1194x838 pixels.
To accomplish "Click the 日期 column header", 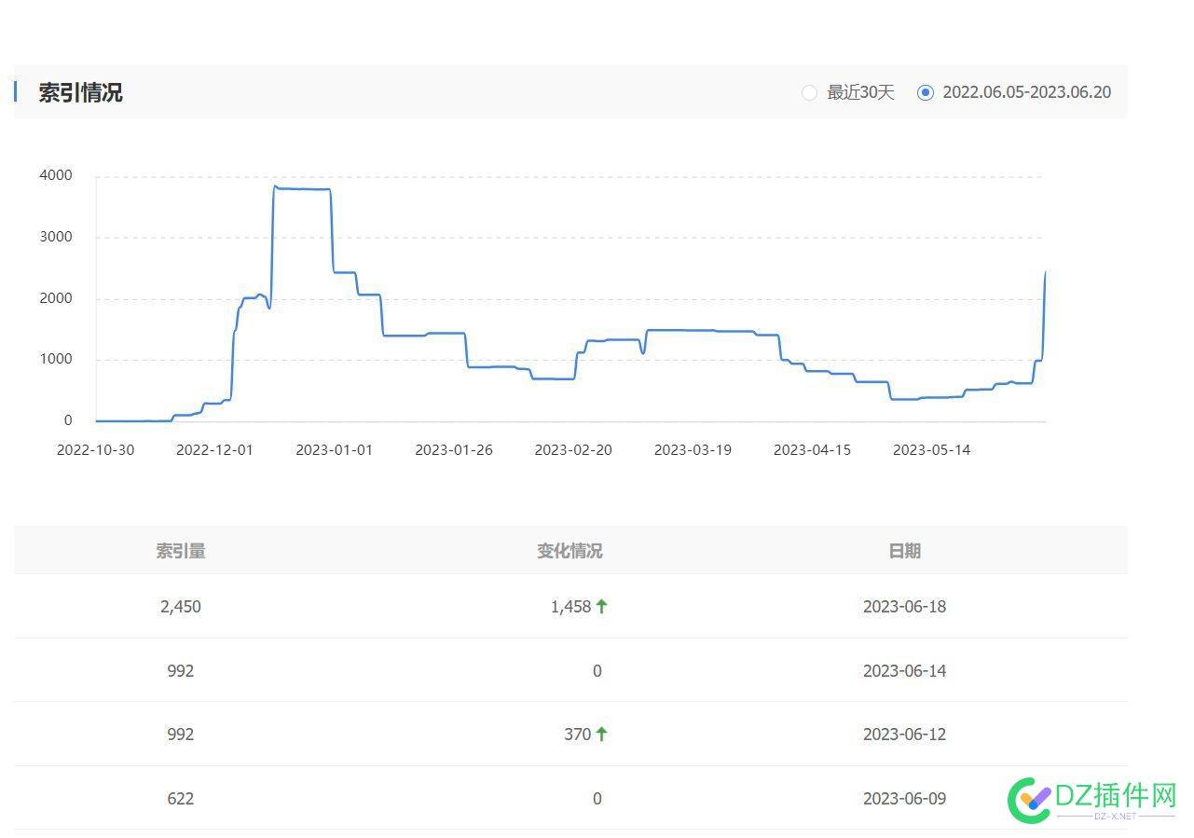I will (904, 551).
